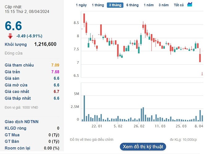Click the Khối lượng value 1,216,600
This screenshot has width=208, height=154.
tap(45, 44)
